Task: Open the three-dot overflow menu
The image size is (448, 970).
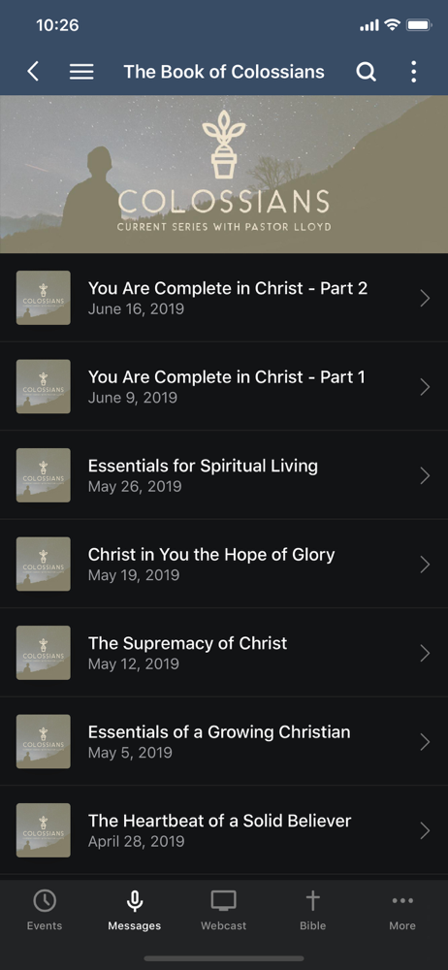Action: [x=413, y=72]
